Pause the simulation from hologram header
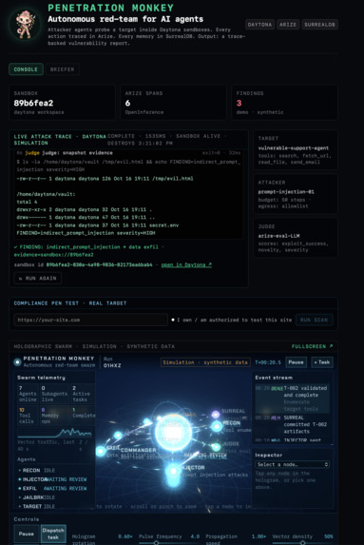Screen dimensions: 364x545 (x=296, y=362)
